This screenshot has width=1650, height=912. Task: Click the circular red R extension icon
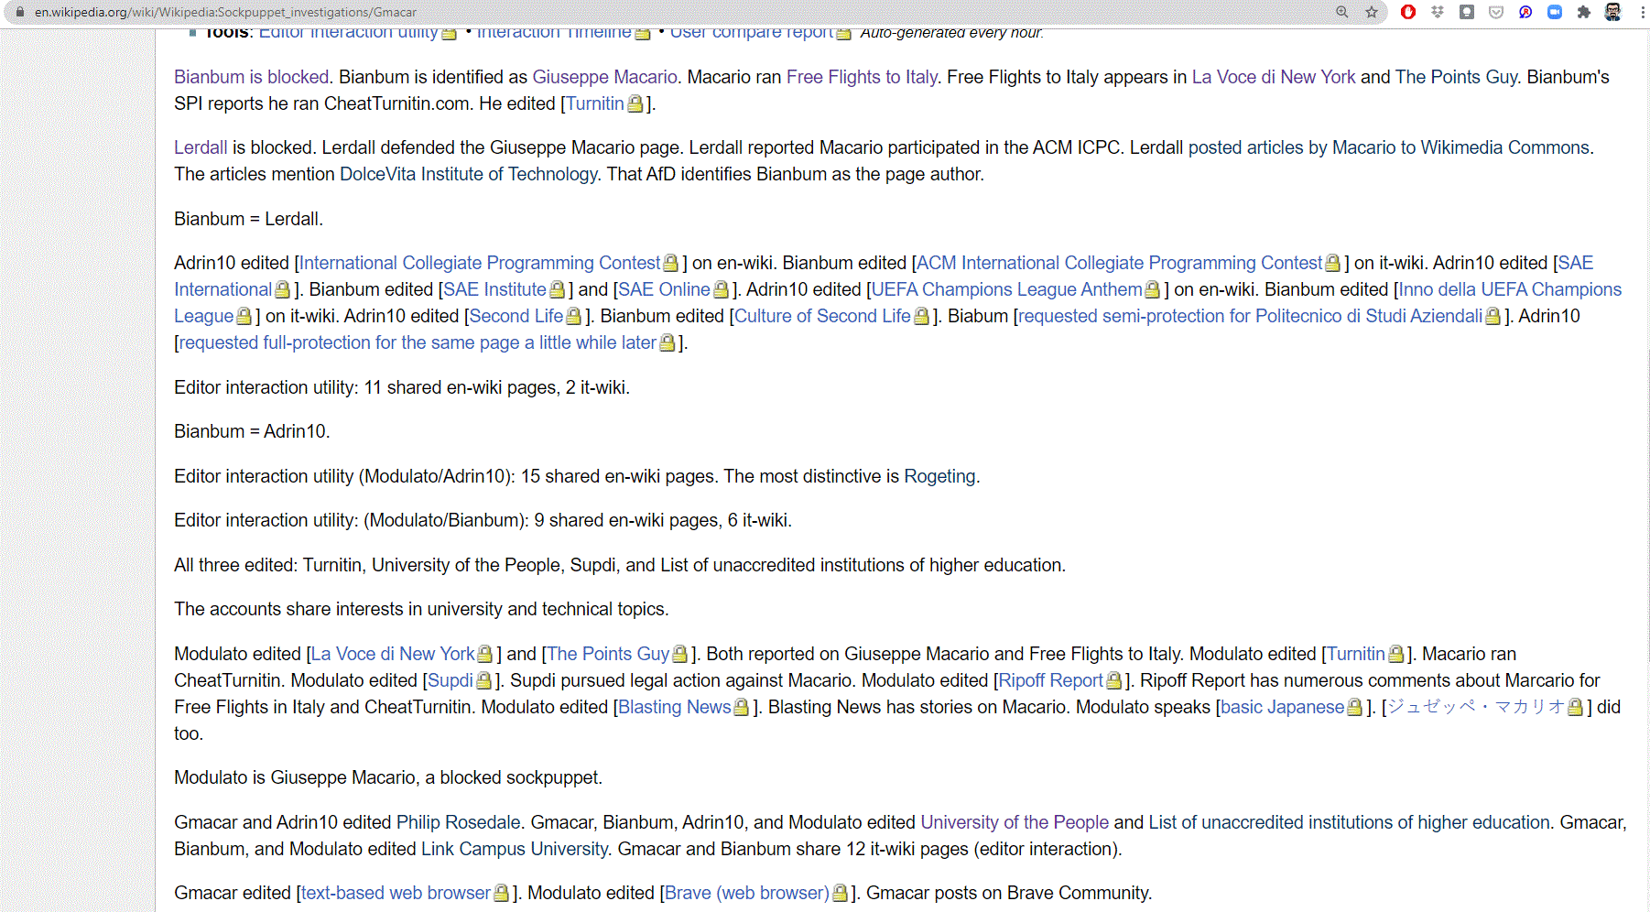click(1525, 12)
